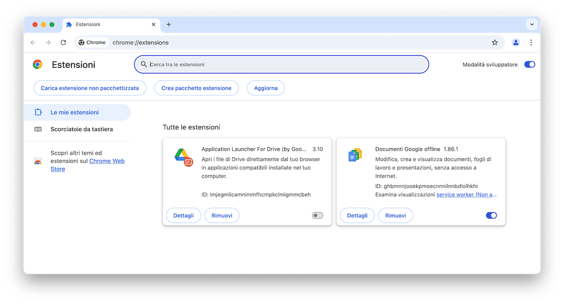The image size is (564, 305).
Task: Select Le mie estensioni in sidebar
Action: 77,112
